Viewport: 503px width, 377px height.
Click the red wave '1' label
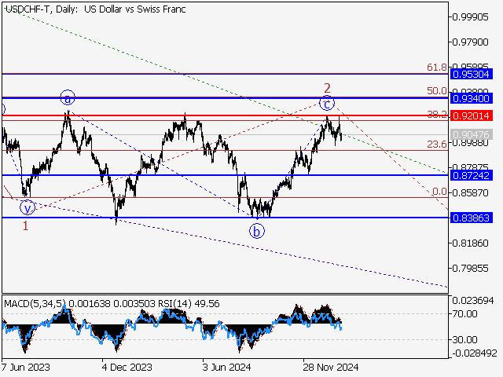coord(25,226)
